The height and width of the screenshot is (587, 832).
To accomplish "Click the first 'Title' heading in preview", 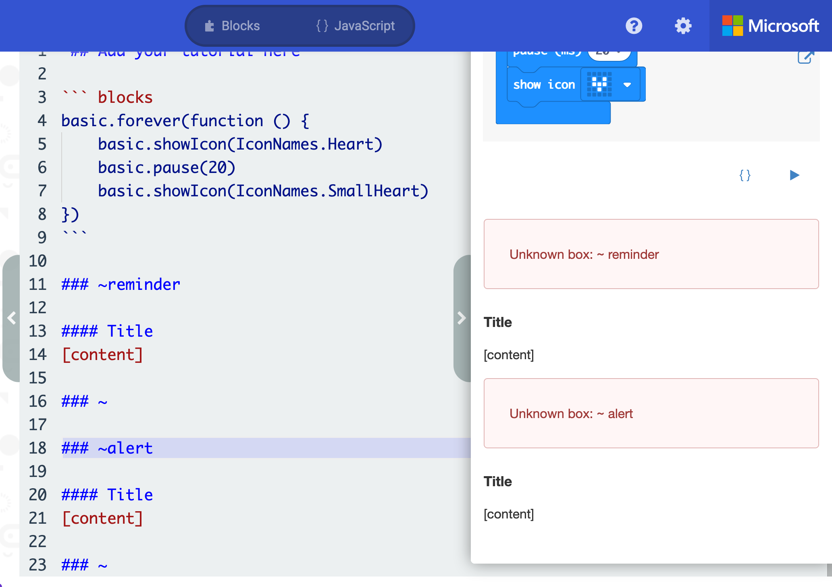I will (x=498, y=322).
